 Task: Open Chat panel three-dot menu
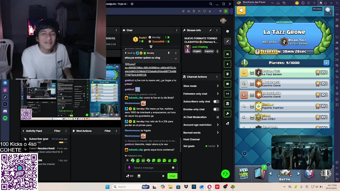coord(177,30)
